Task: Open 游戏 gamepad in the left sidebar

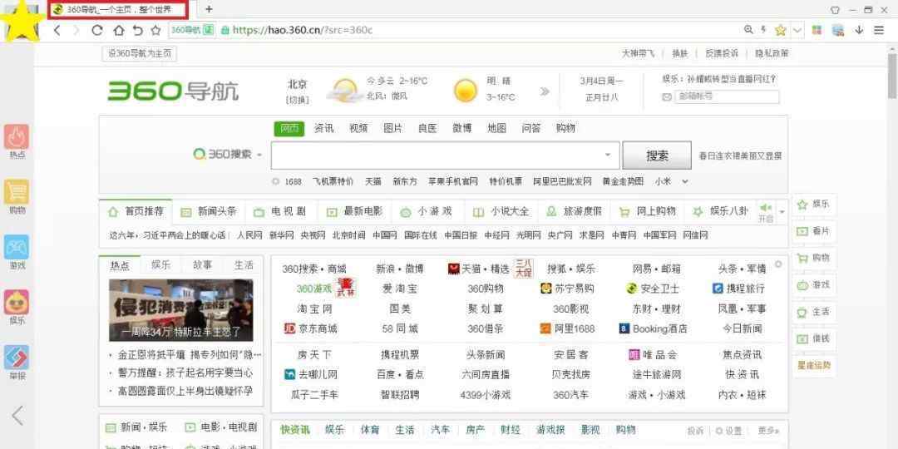Action: tap(17, 252)
